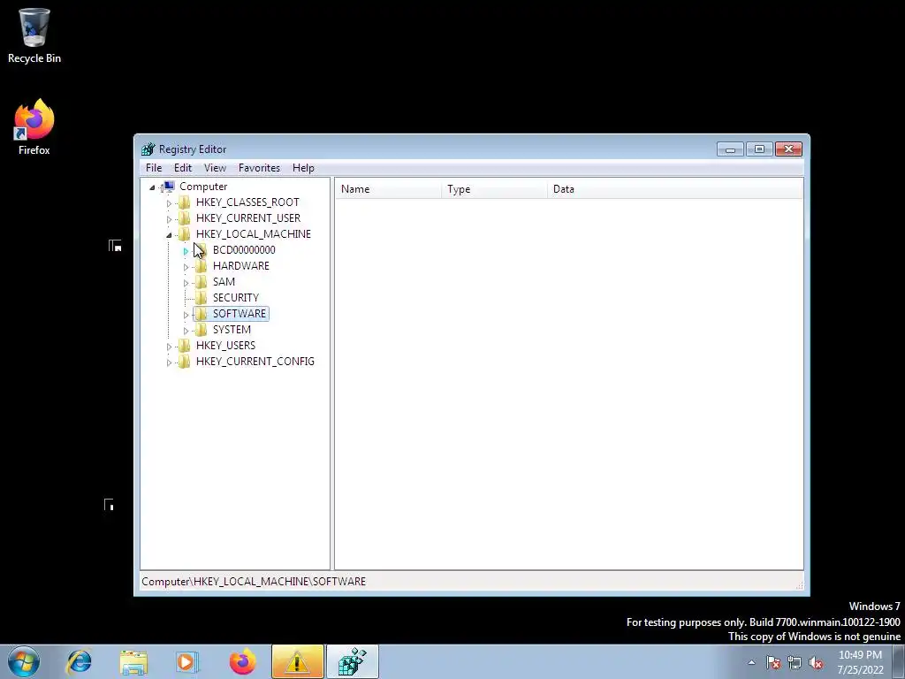The height and width of the screenshot is (679, 905).
Task: Select the HKEY_USERS label
Action: pos(225,346)
